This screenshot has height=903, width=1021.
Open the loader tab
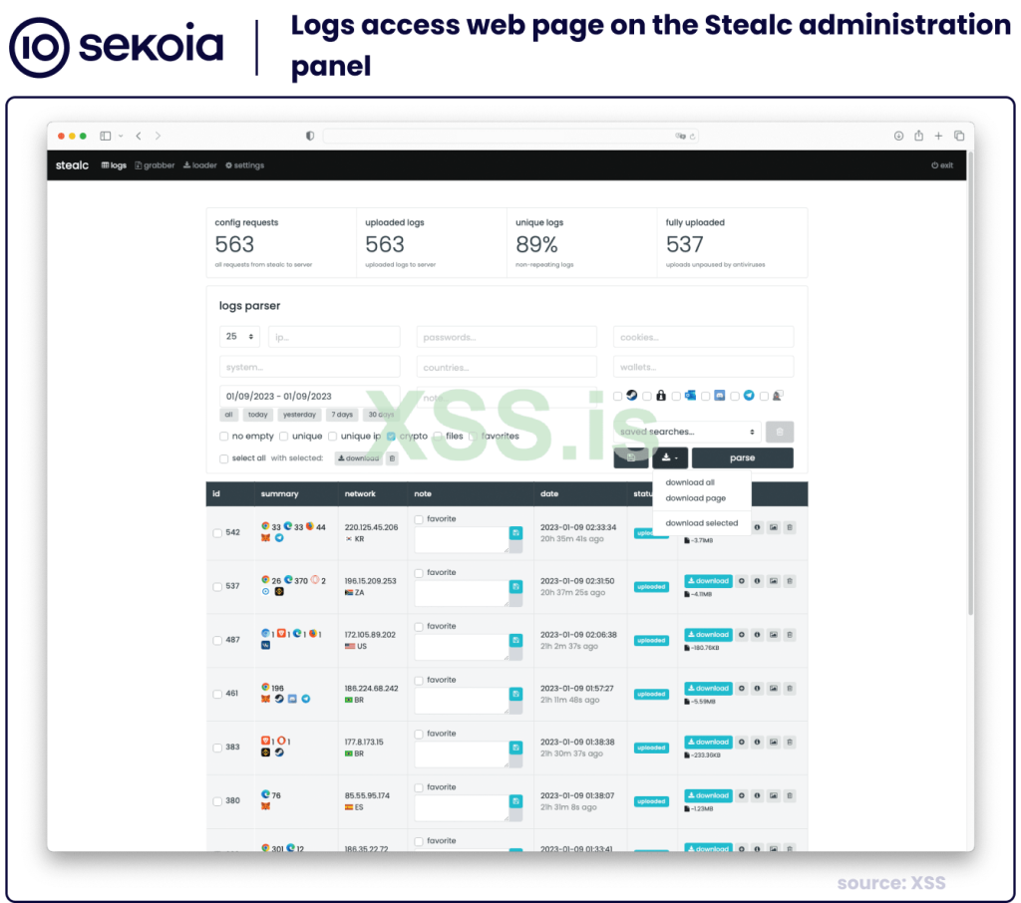point(199,165)
